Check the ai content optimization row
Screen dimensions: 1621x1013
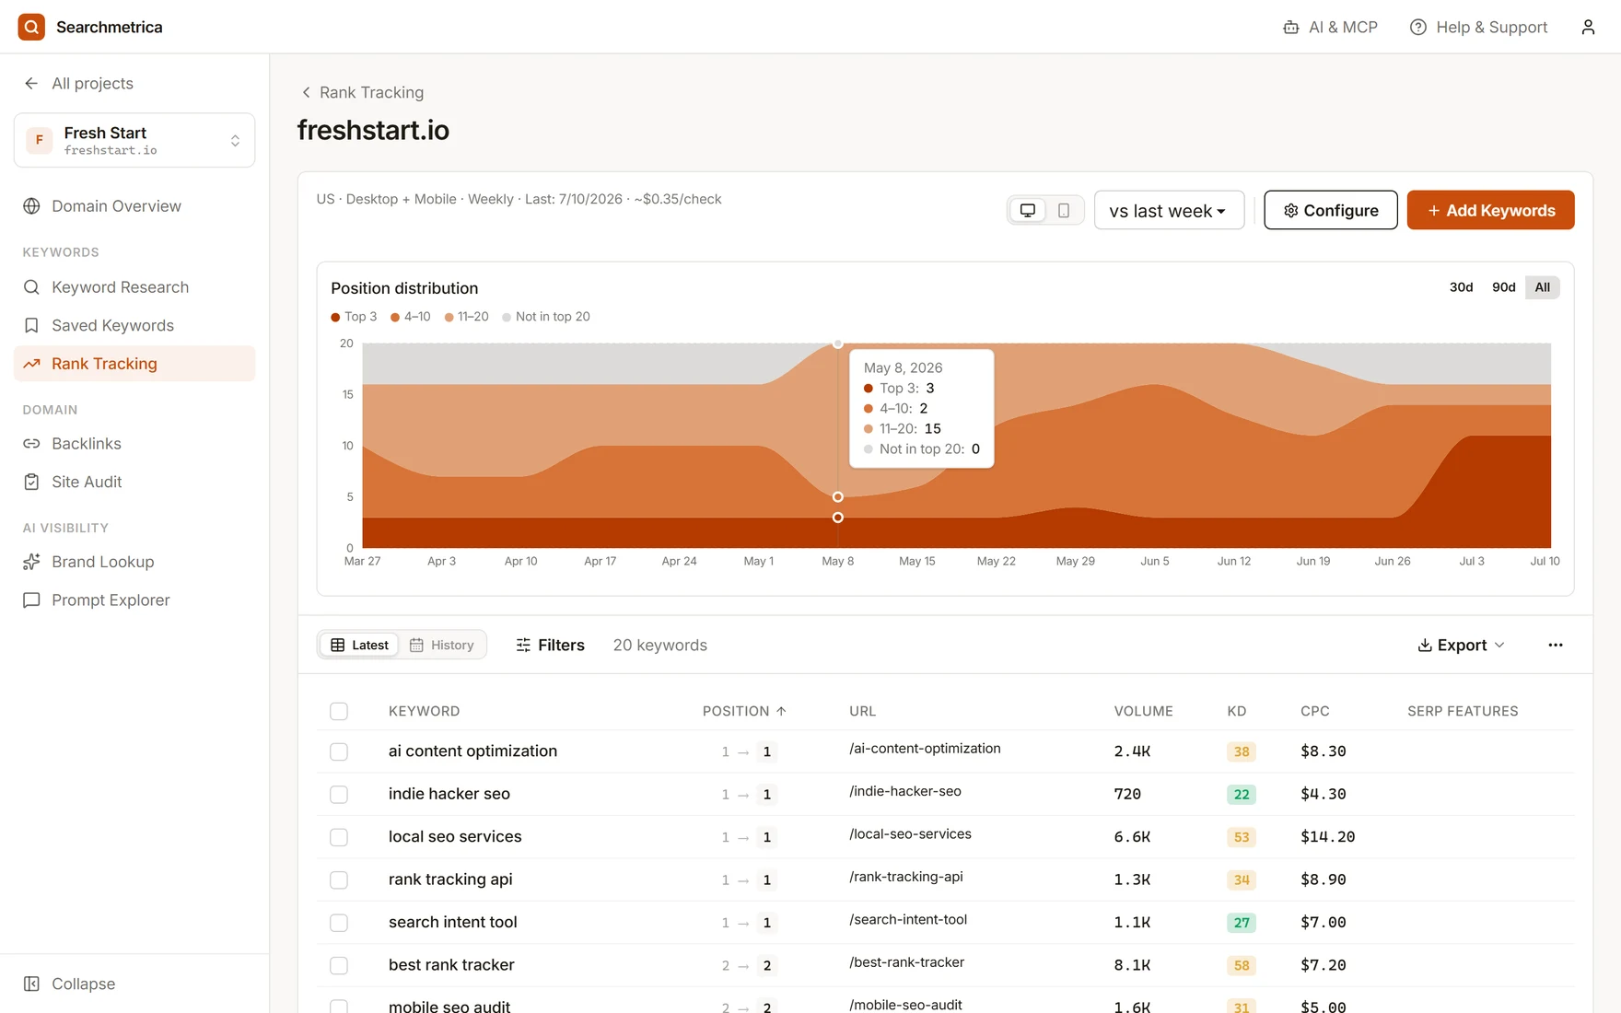pos(339,751)
